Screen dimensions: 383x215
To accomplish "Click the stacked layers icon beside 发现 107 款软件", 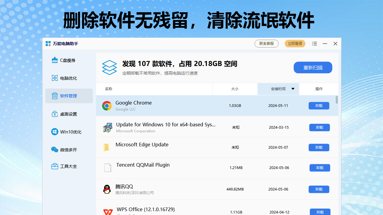I will coord(109,67).
